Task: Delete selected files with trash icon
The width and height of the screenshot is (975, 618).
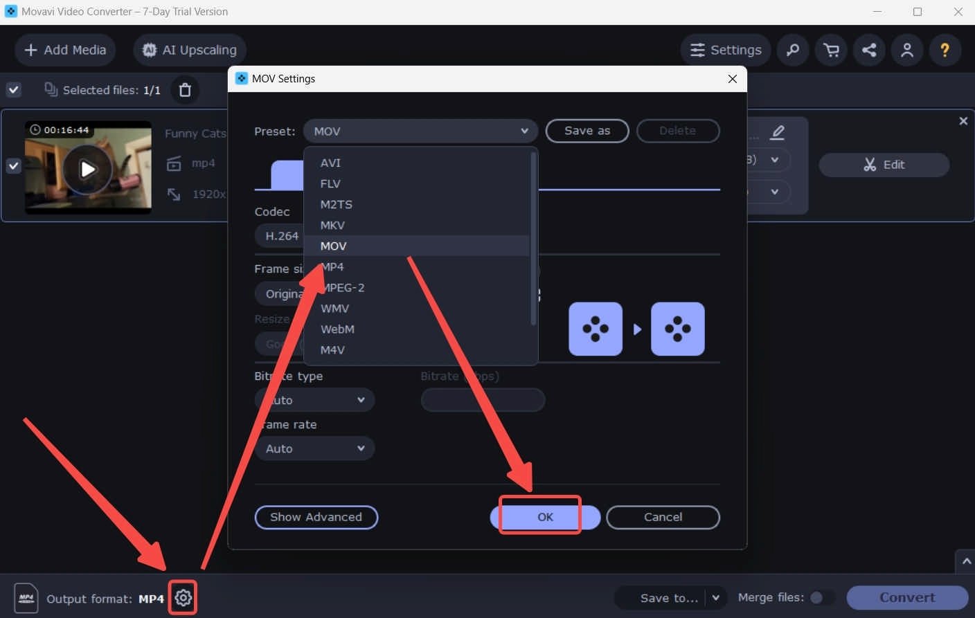Action: [x=185, y=90]
